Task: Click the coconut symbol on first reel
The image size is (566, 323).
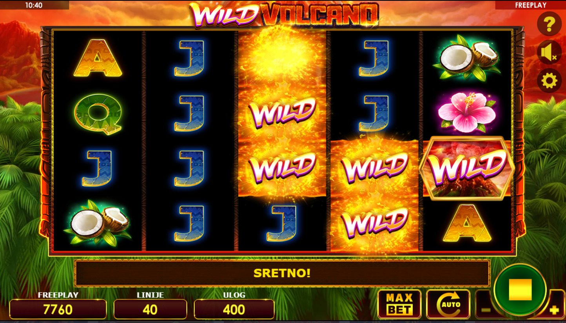Action: tap(98, 223)
